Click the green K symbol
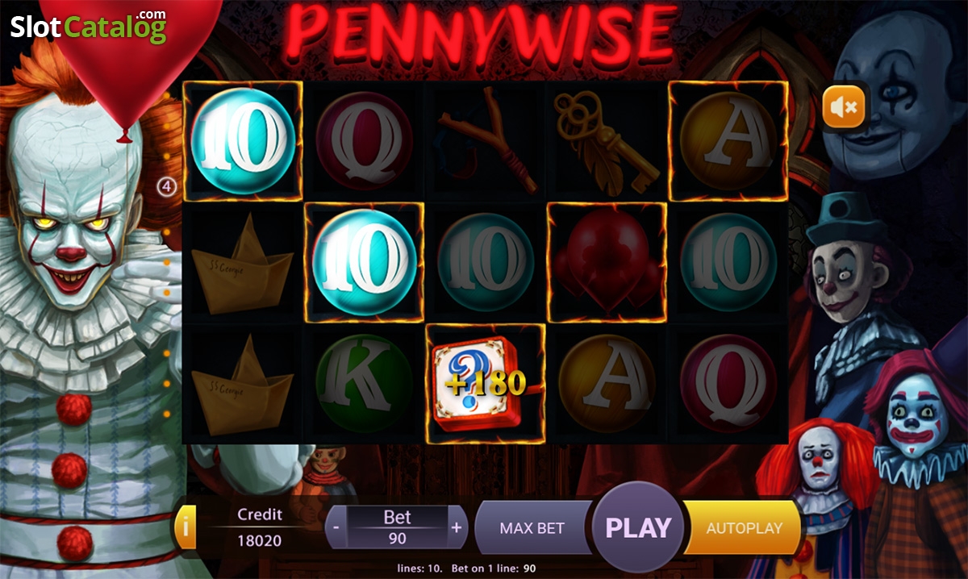Screen dimensions: 968x579 pyautogui.click(x=364, y=384)
